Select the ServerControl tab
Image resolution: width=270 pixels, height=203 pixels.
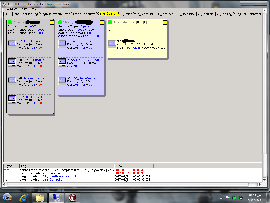pyautogui.click(x=107, y=13)
